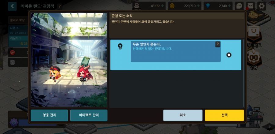
Task: Show help for 무슨 일인지 묻는다 choice
Action: (x=218, y=44)
